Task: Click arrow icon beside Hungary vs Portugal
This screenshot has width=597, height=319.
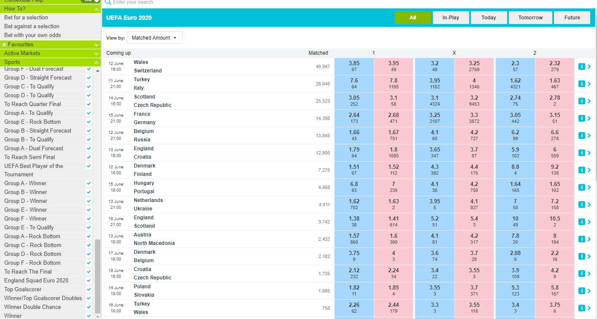Action: coord(589,187)
